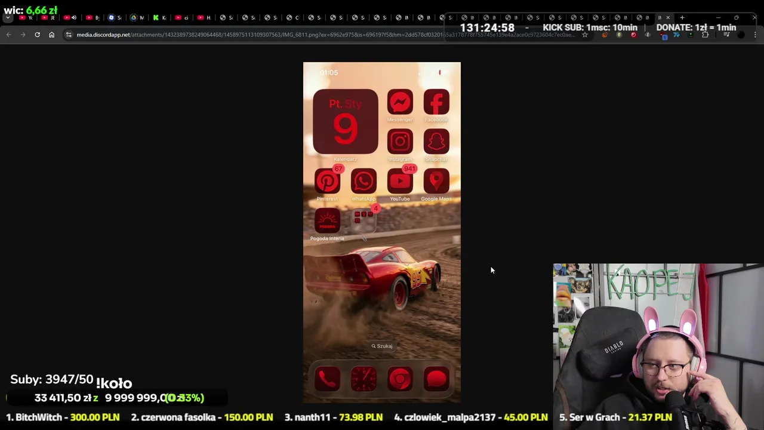
Task: Click the Kalendarz widget showing 9
Action: pyautogui.click(x=346, y=122)
